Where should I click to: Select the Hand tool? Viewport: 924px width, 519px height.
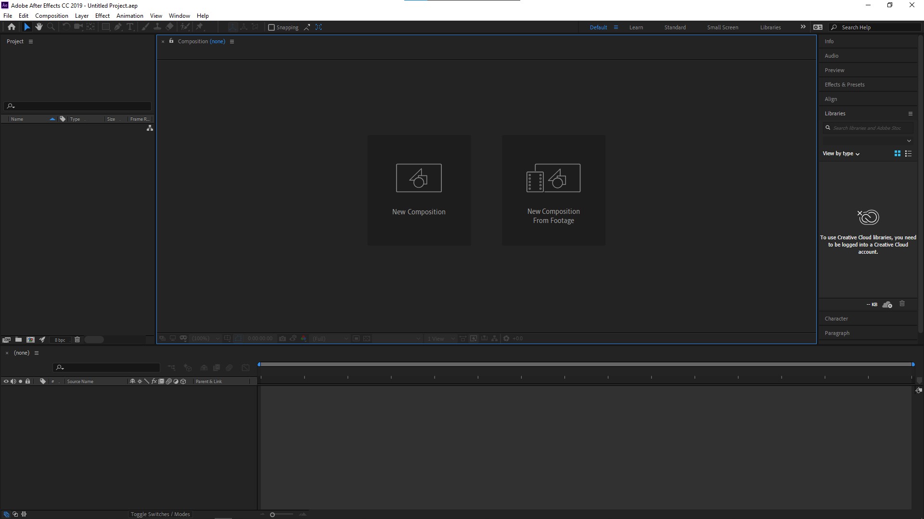(x=38, y=27)
